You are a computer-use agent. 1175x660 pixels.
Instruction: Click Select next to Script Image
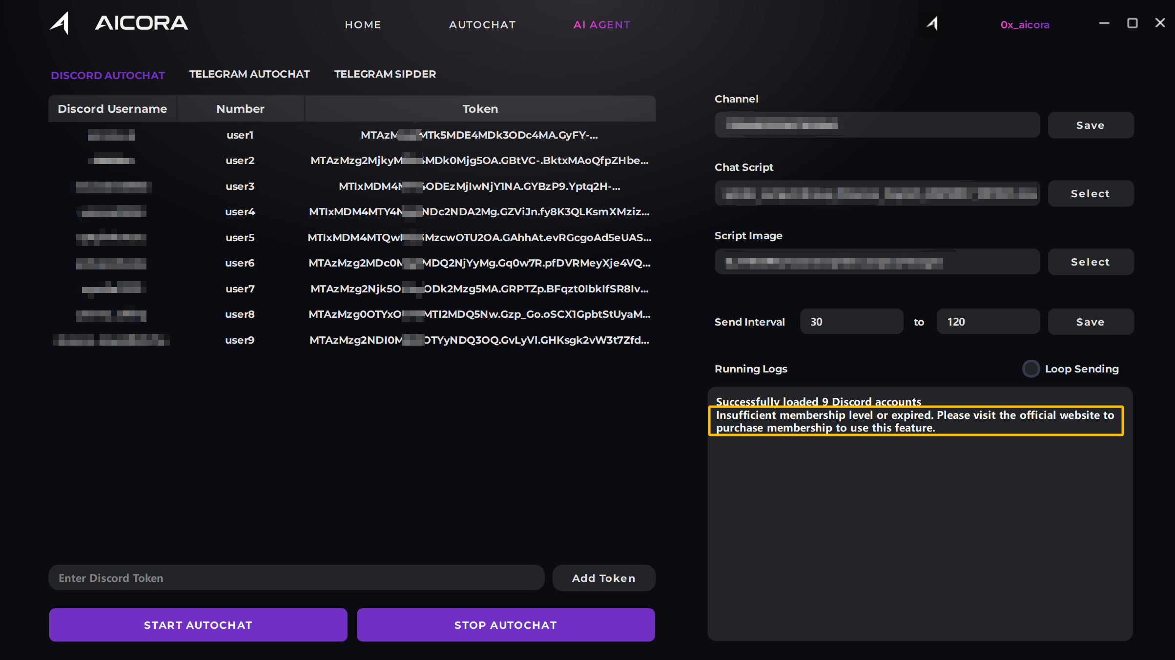(x=1090, y=262)
